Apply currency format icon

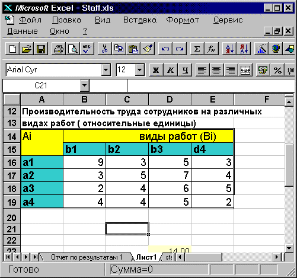click(263, 70)
